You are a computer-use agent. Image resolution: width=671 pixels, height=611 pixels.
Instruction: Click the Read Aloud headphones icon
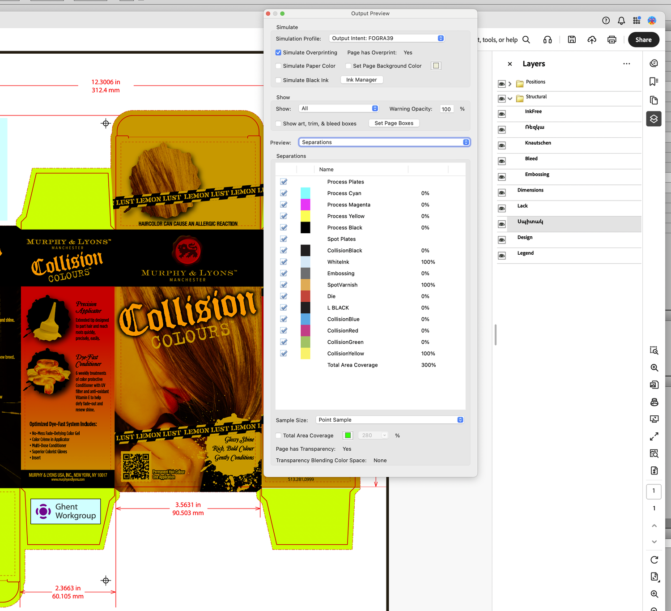(x=547, y=39)
